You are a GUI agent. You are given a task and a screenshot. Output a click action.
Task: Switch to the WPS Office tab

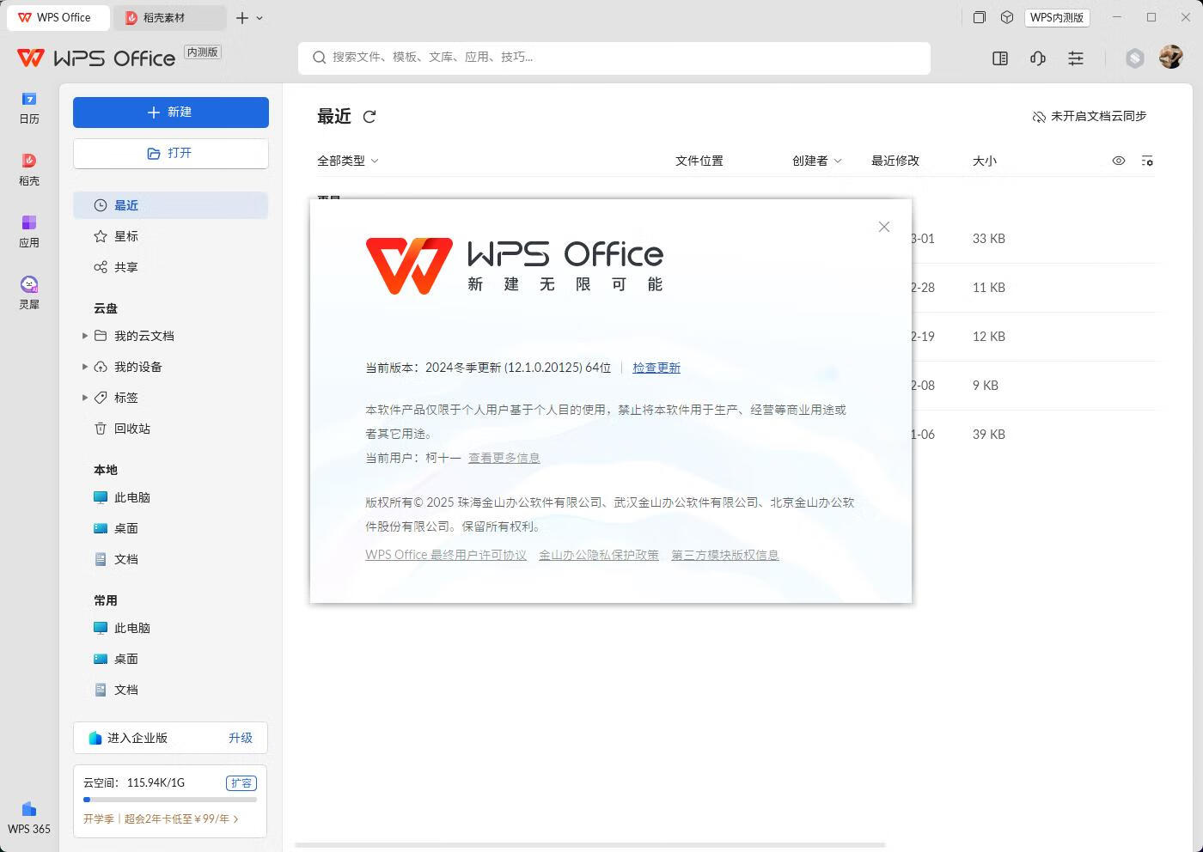coord(58,17)
